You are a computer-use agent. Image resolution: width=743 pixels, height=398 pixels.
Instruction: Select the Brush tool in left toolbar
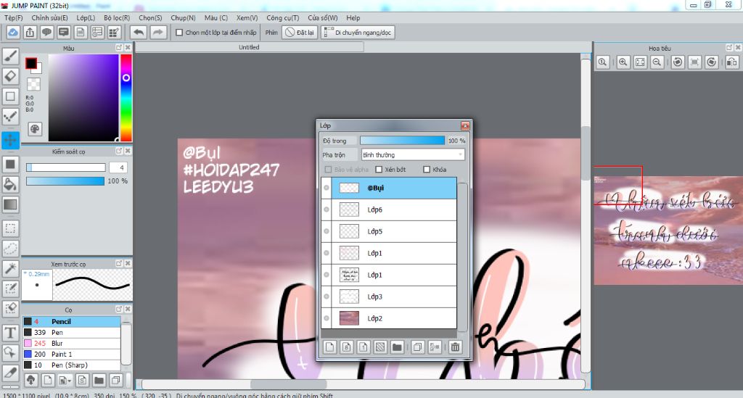[10, 56]
